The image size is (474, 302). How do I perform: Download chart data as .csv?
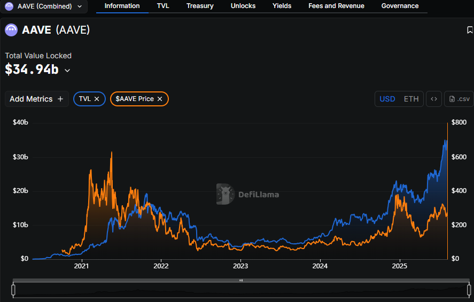click(x=459, y=99)
